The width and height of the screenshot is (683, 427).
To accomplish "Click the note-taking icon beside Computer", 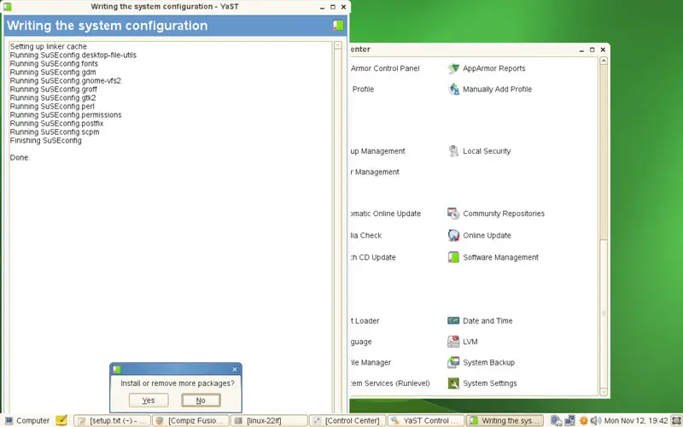I will (x=61, y=420).
